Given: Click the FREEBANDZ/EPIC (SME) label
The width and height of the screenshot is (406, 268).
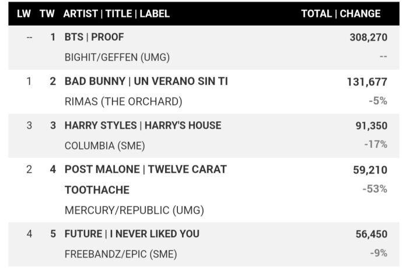Looking at the screenshot, I should point(121,254).
